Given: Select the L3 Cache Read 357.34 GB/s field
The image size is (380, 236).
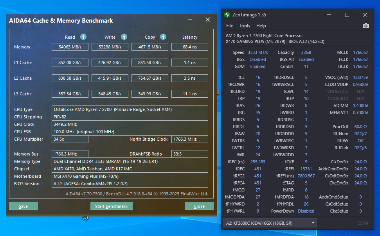Looking at the screenshot, I should (x=70, y=94).
